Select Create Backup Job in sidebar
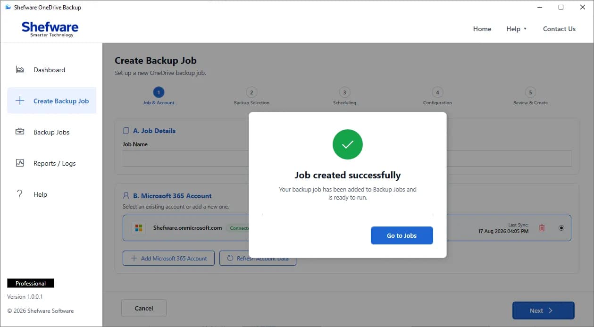The width and height of the screenshot is (594, 327). pos(51,101)
